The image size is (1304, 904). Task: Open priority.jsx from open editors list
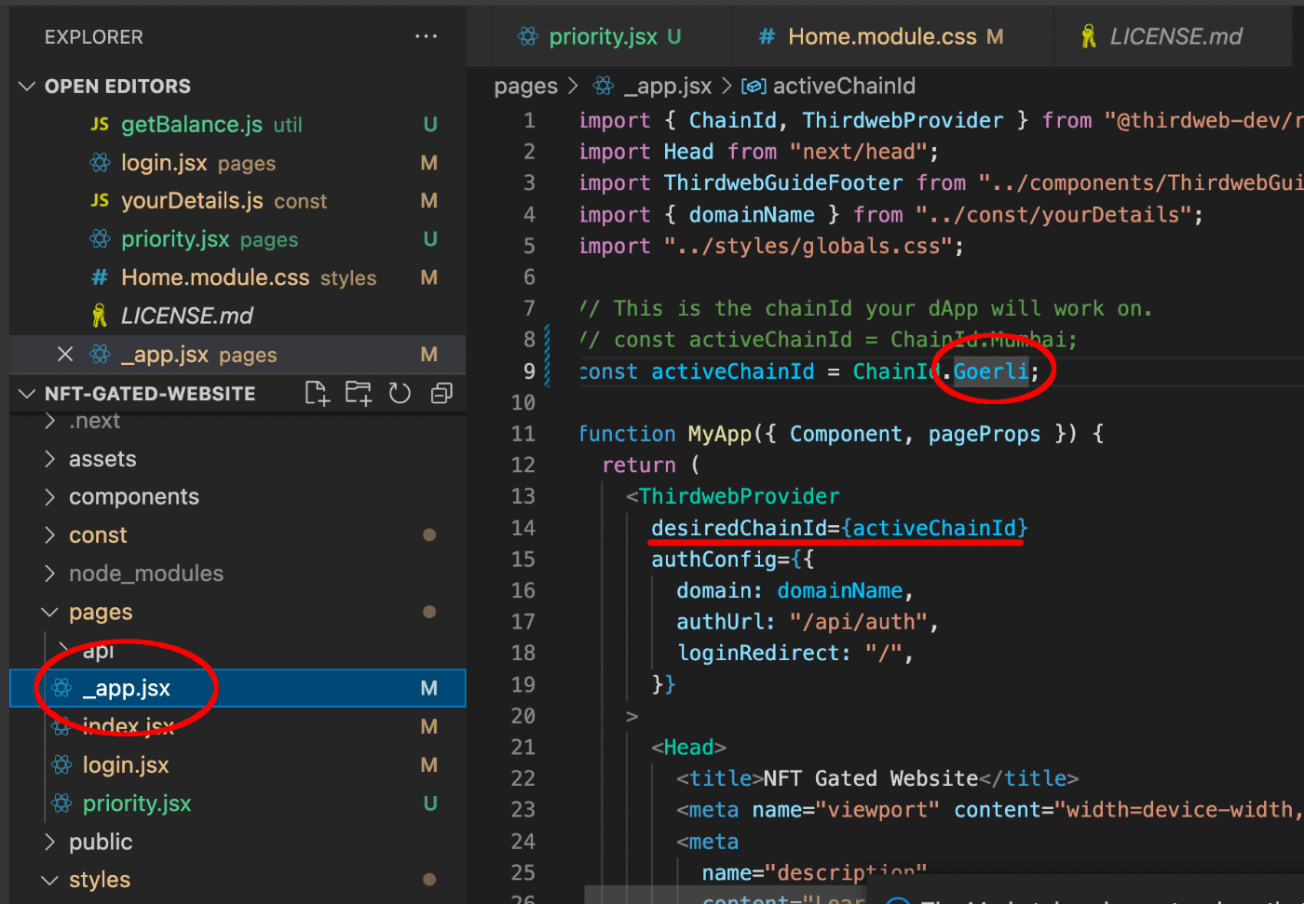[x=238, y=239]
